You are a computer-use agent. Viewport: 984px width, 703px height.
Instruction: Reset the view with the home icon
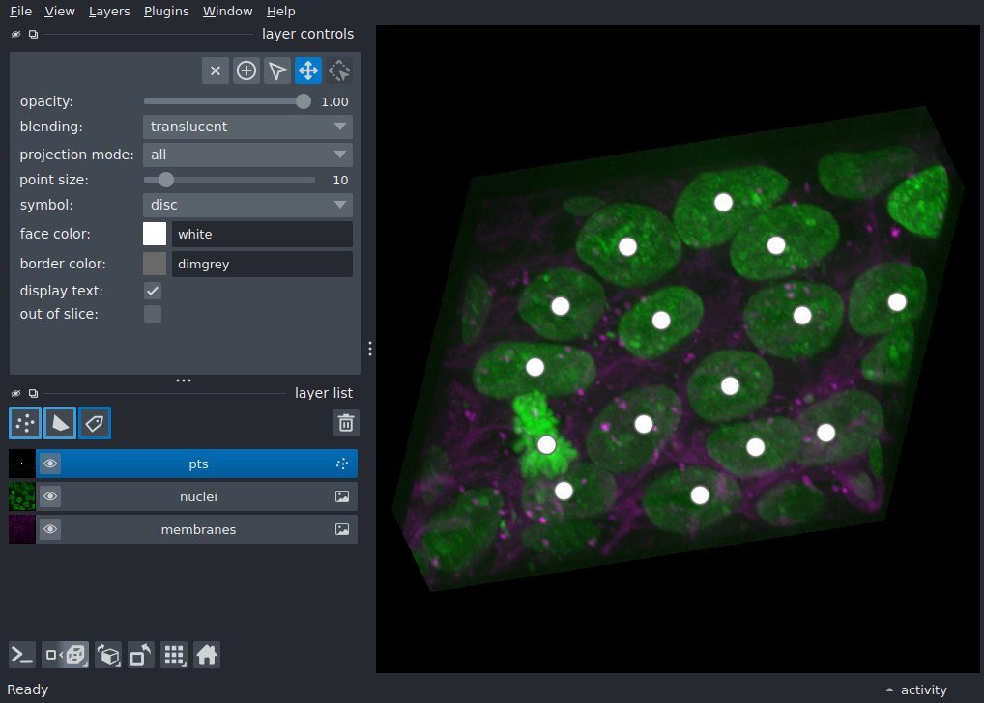pyautogui.click(x=207, y=656)
